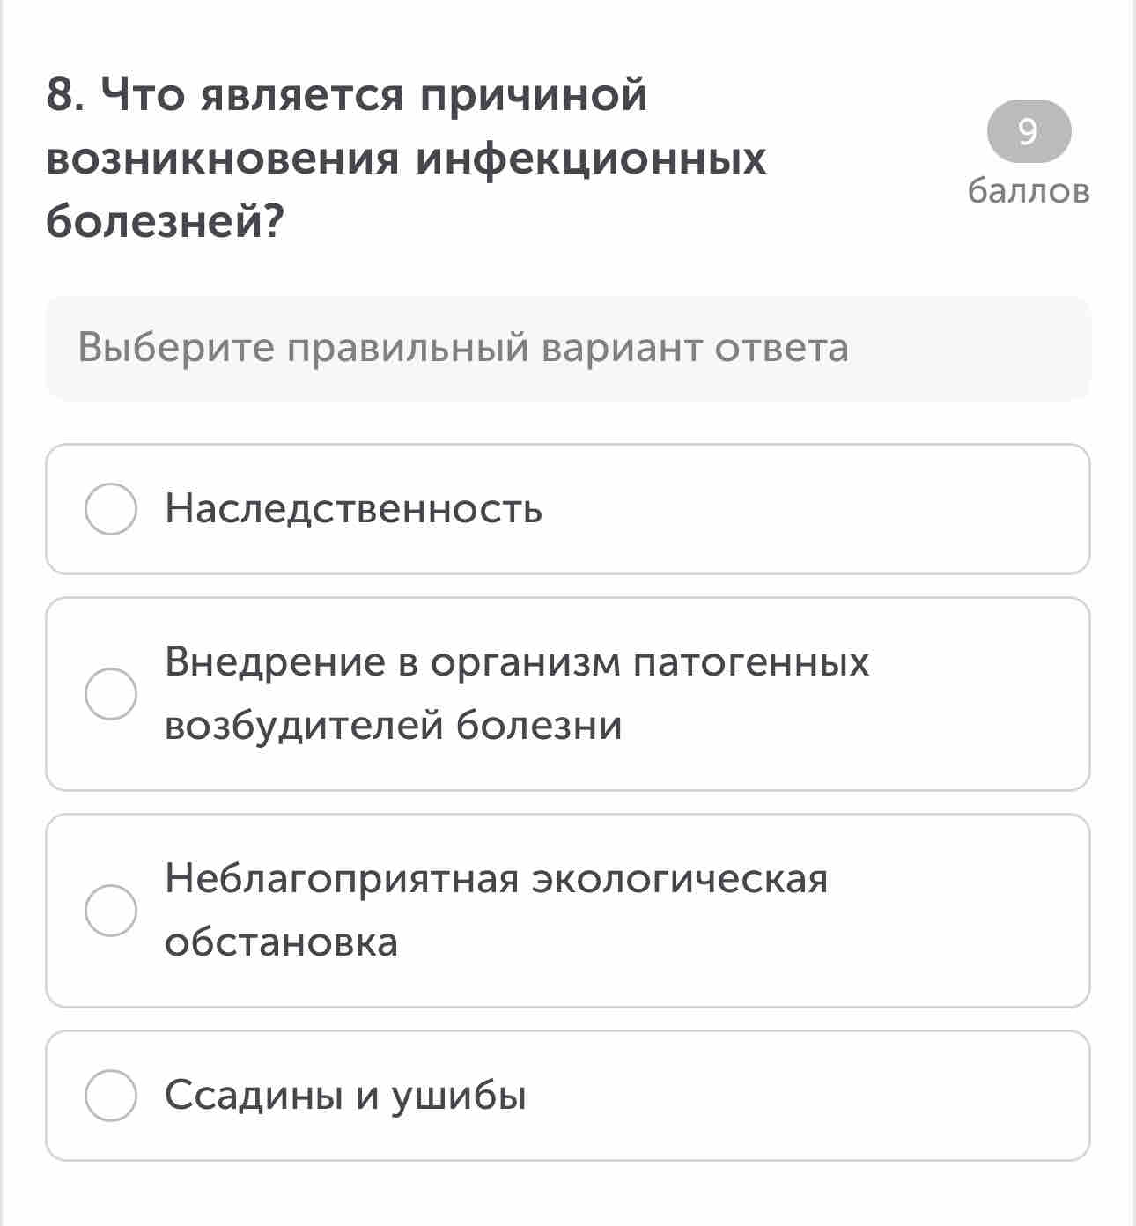Image resolution: width=1136 pixels, height=1226 pixels.
Task: Choose answer text Неблагоприятная экологическая обстановка
Action: (x=497, y=911)
